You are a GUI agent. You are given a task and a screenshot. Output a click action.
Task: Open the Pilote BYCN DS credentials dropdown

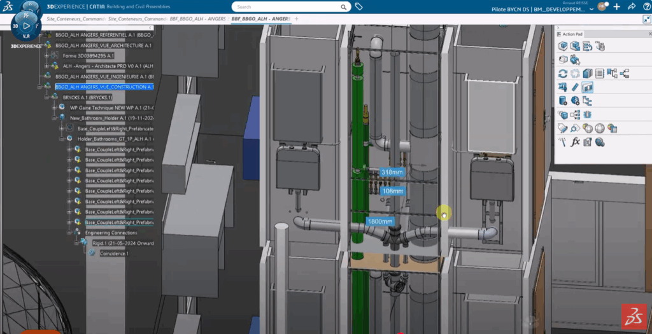tap(592, 10)
